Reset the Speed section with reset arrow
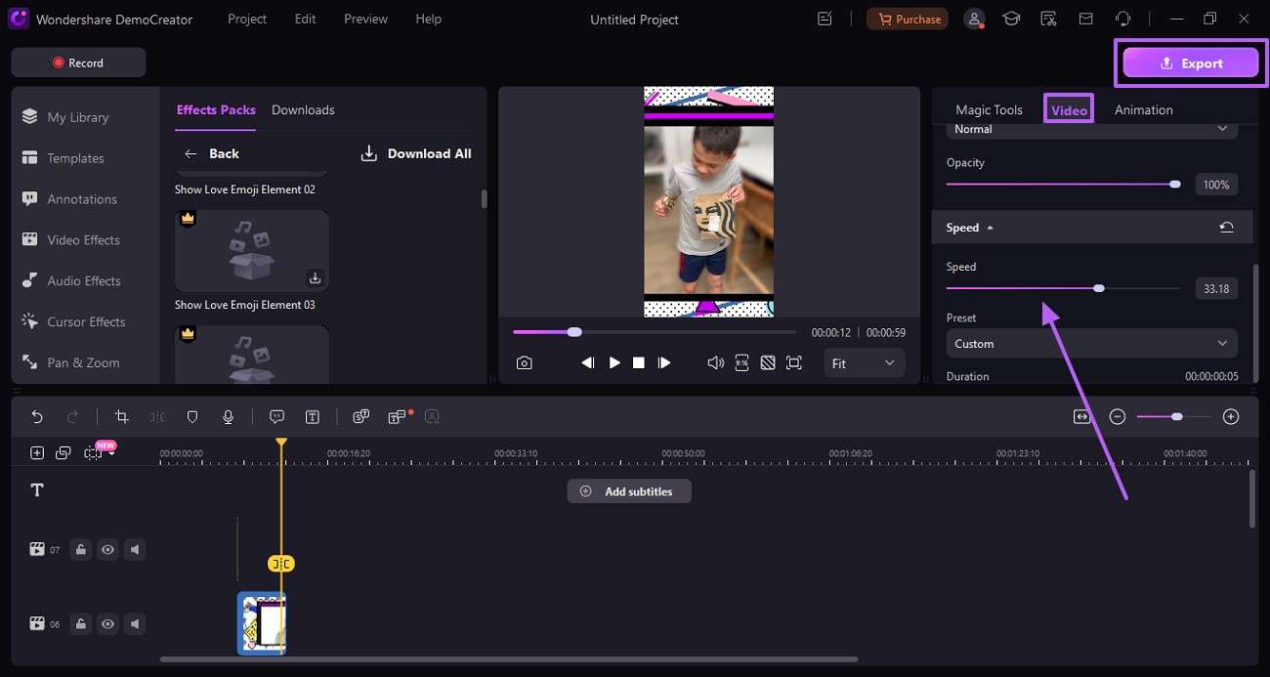Screen dimensions: 1270x677 click(1226, 227)
